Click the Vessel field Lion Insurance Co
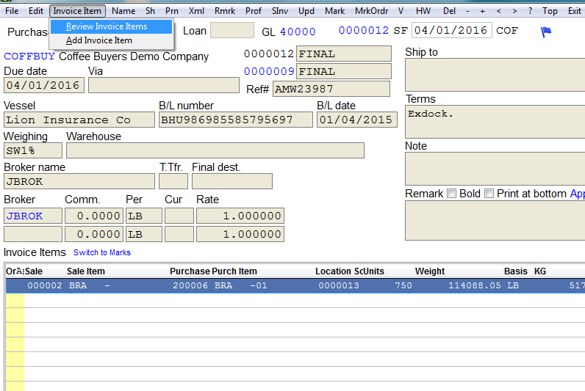Image resolution: width=585 pixels, height=391 pixels. [79, 120]
